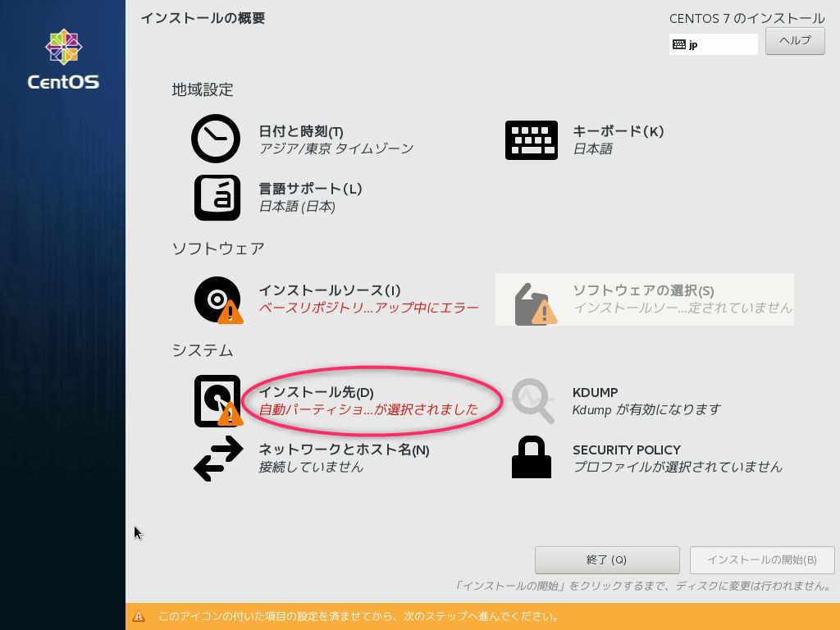Viewport: 840px width, 630px height.
Task: Click 自動パーティショ...が選択されました status text
Action: click(x=368, y=409)
